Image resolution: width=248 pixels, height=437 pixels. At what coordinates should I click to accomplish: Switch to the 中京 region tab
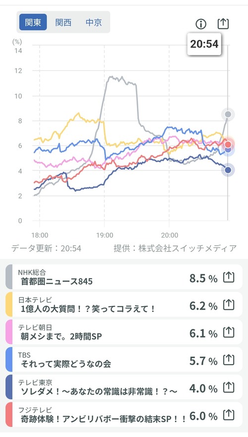tap(94, 22)
